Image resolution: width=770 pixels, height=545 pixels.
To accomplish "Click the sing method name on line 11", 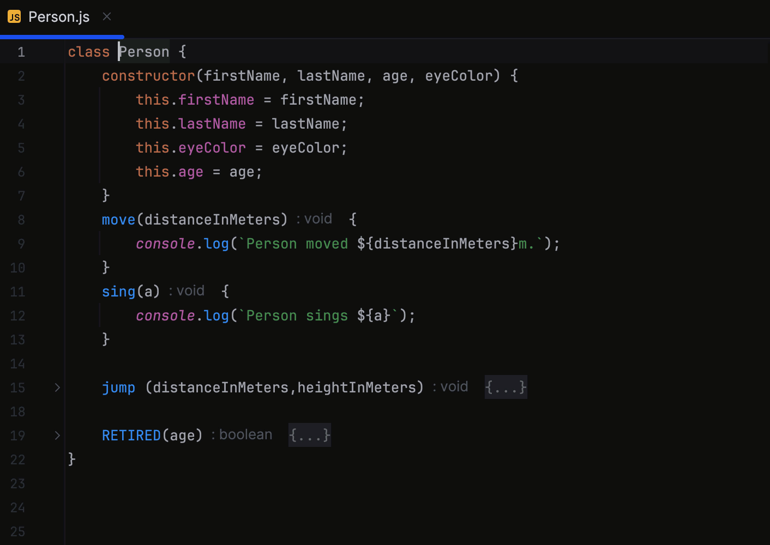I will [118, 291].
